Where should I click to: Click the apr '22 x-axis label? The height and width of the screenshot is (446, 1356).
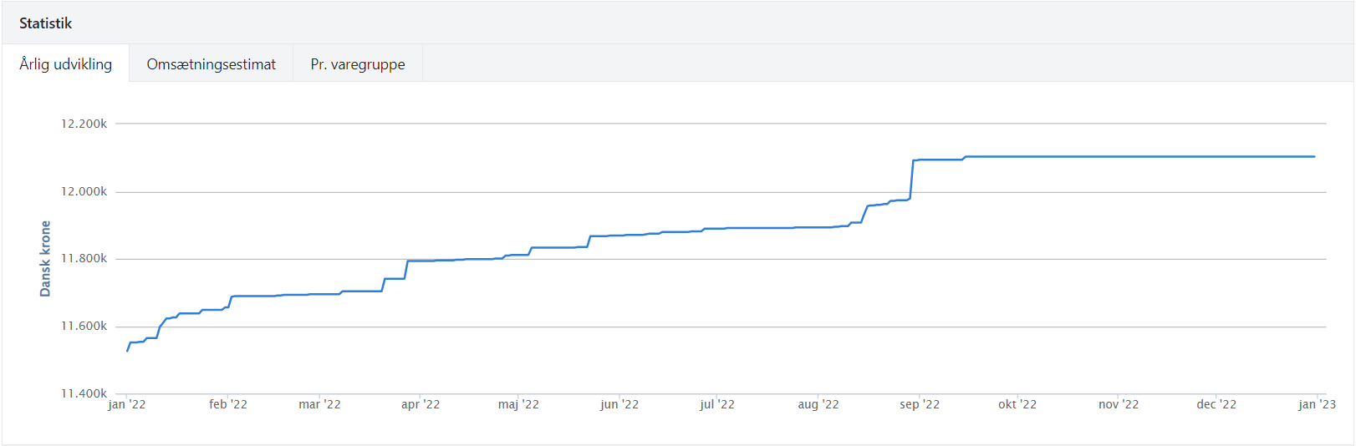point(421,404)
